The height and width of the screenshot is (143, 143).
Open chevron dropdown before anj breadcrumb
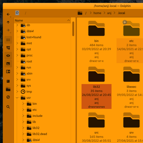(x=104, y=13)
